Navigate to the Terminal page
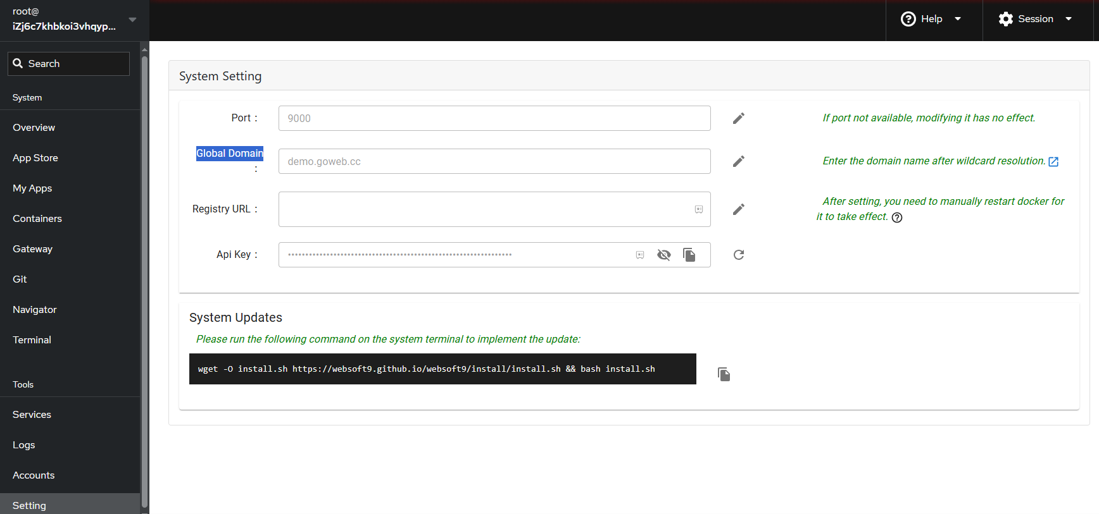 point(32,340)
